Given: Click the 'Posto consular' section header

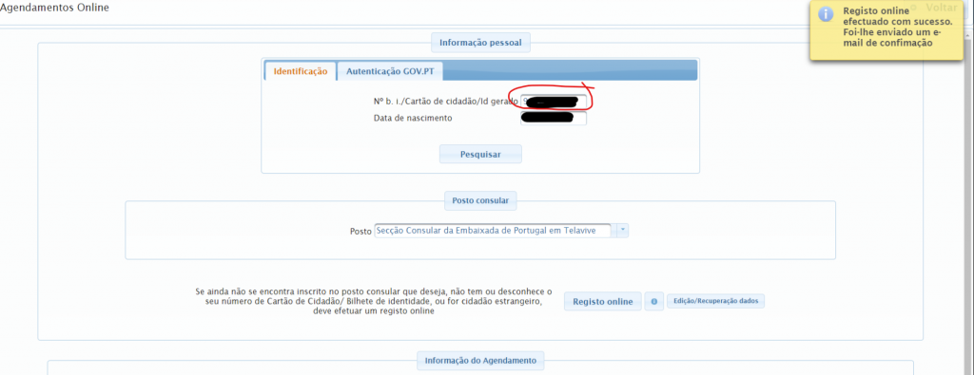Looking at the screenshot, I should pyautogui.click(x=480, y=201).
